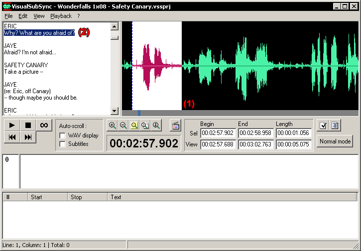Enable WAV display auto-scroll checkbox
Viewport: 361px width, 251px height.
tap(62, 135)
